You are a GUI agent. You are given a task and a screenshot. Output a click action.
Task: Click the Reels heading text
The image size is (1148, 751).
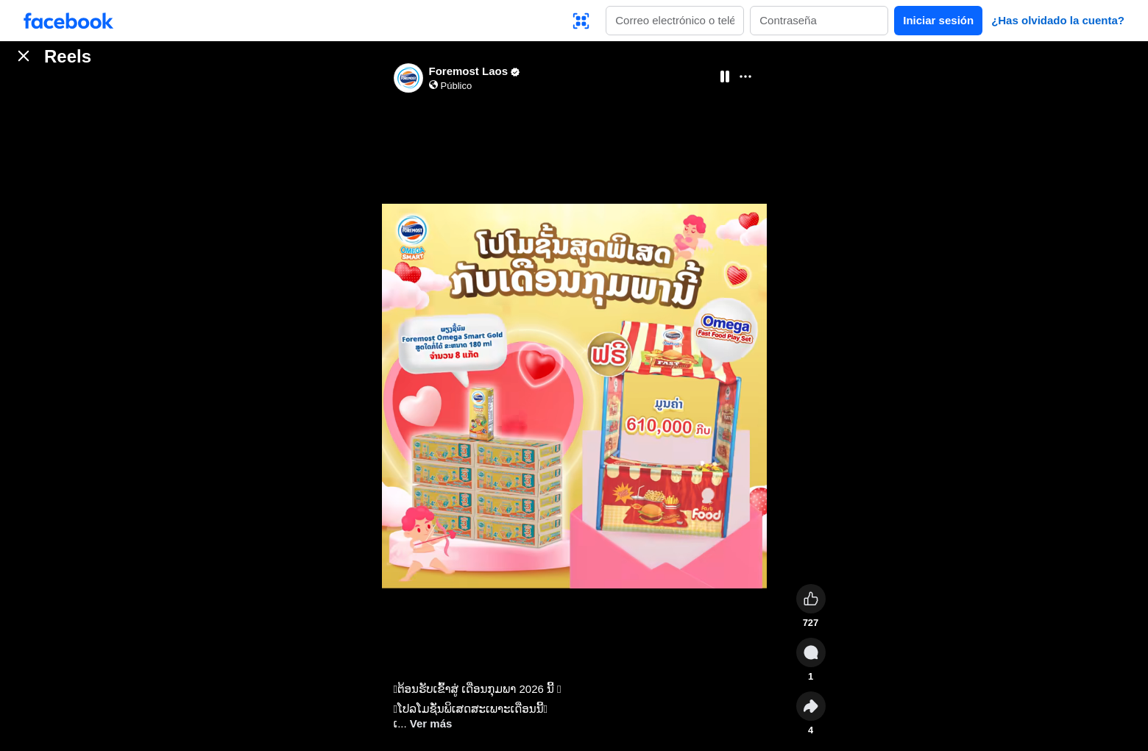(68, 57)
